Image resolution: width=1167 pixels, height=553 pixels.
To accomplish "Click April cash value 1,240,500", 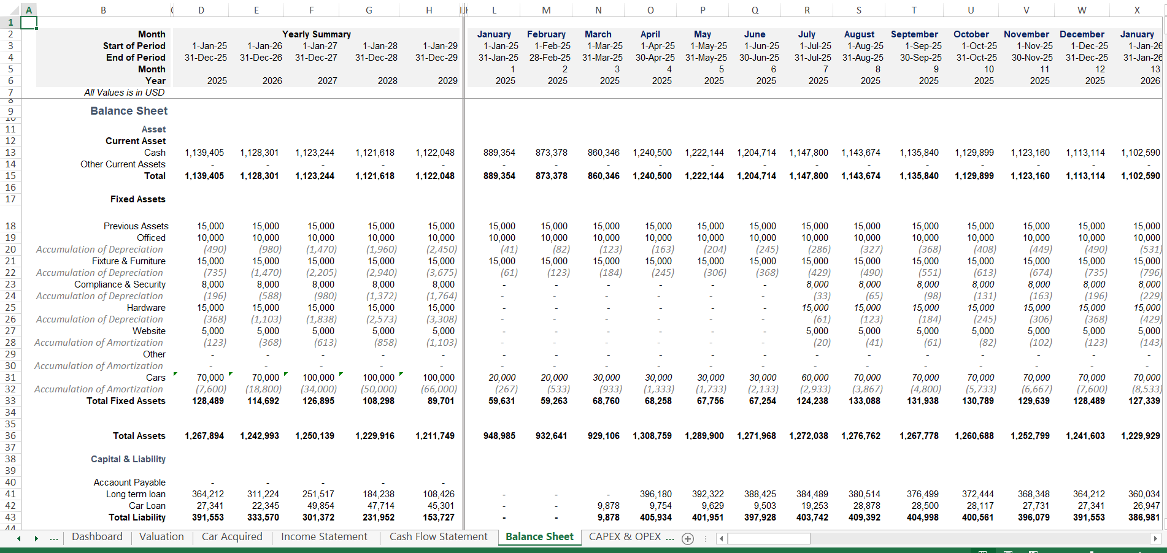I will (652, 153).
